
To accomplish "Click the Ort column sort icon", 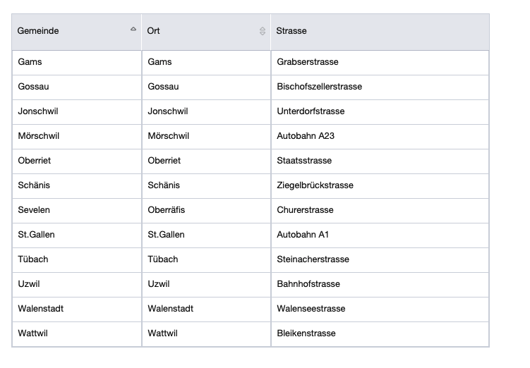I will [x=263, y=31].
